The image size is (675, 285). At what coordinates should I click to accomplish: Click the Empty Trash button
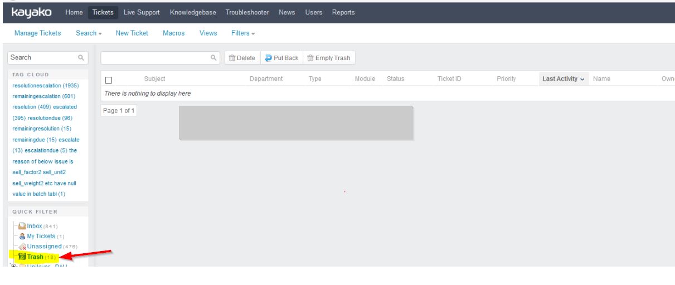click(329, 58)
